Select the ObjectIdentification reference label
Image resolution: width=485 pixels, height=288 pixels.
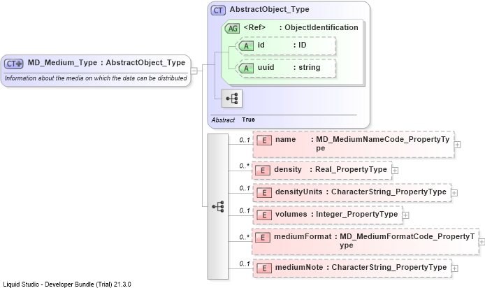[301, 27]
